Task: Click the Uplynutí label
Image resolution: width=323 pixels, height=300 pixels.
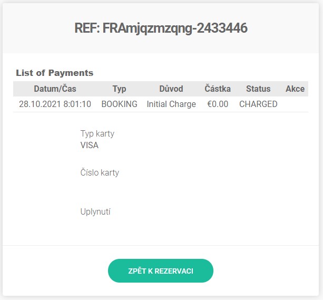Action: coord(95,211)
